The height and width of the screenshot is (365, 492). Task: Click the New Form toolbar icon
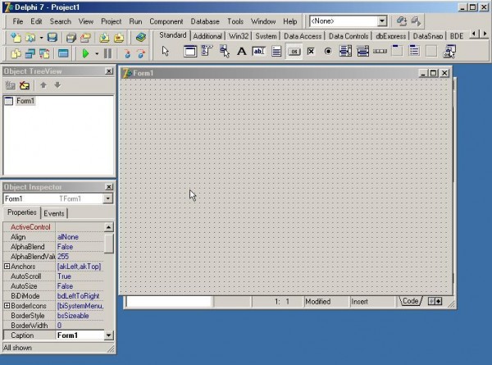pyautogui.click(x=63, y=54)
